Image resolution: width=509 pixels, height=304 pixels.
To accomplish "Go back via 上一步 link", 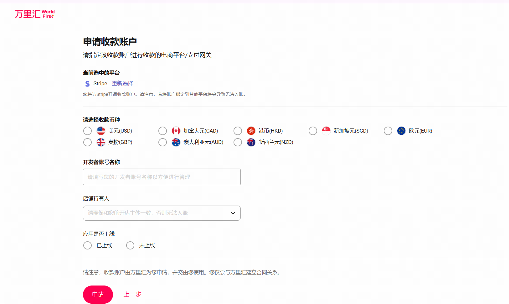I will click(132, 294).
